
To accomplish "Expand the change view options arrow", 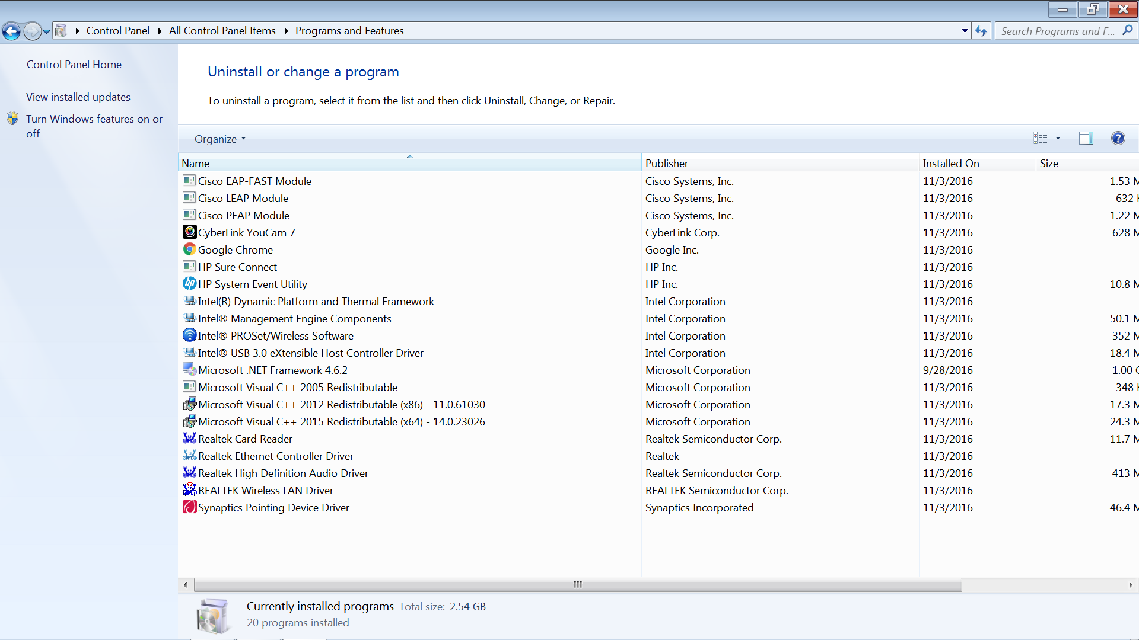I will tap(1058, 138).
